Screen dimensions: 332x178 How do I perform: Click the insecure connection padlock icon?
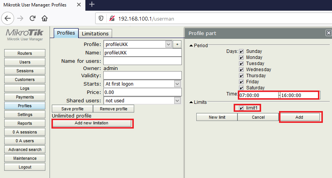(x=112, y=19)
